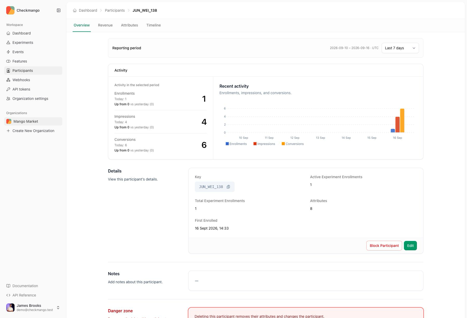The width and height of the screenshot is (467, 318).
Task: Click the Checkmango logo icon
Action: (10, 10)
